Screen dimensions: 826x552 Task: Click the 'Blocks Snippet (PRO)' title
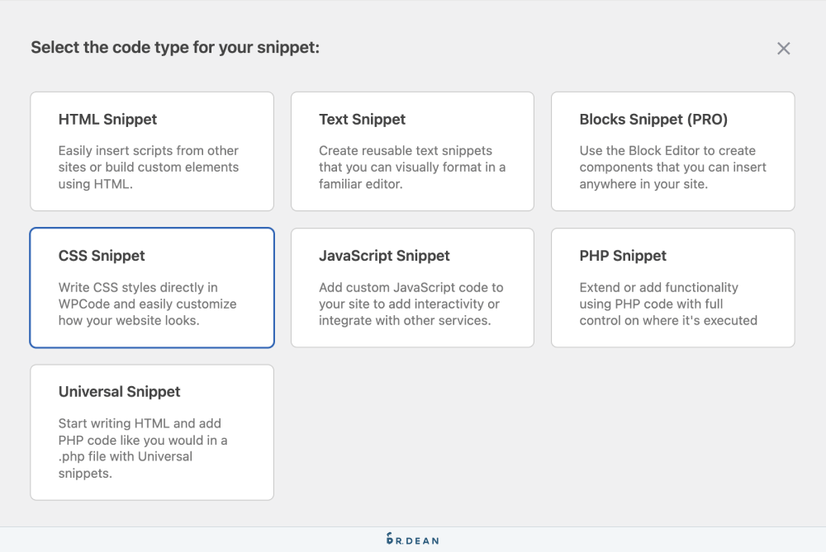pos(653,120)
